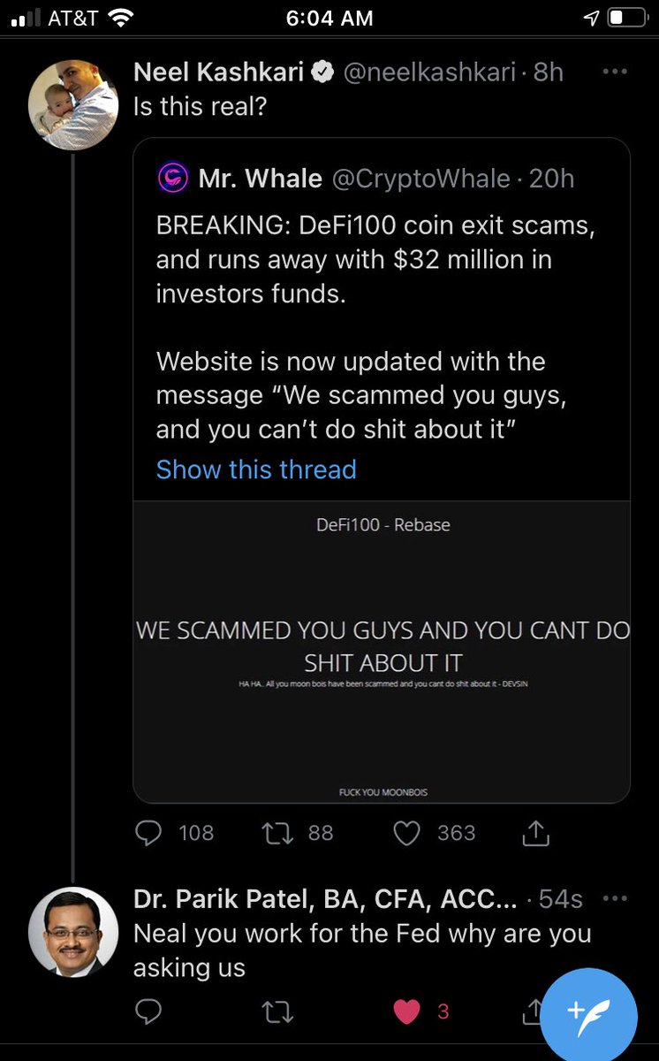Share Neel Kashkari's tweet
The height and width of the screenshot is (1061, 659).
click(536, 833)
